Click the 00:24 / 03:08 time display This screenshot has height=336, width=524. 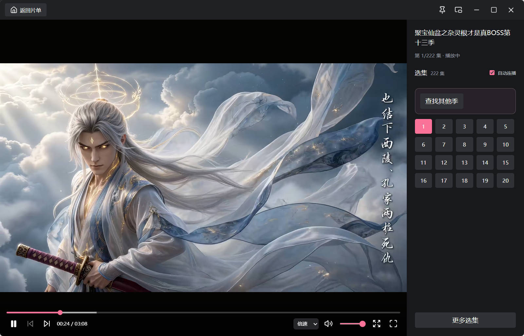pos(72,324)
